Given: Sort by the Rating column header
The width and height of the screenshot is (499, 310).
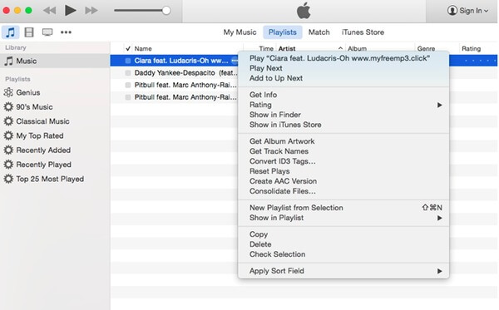Looking at the screenshot, I should (471, 49).
